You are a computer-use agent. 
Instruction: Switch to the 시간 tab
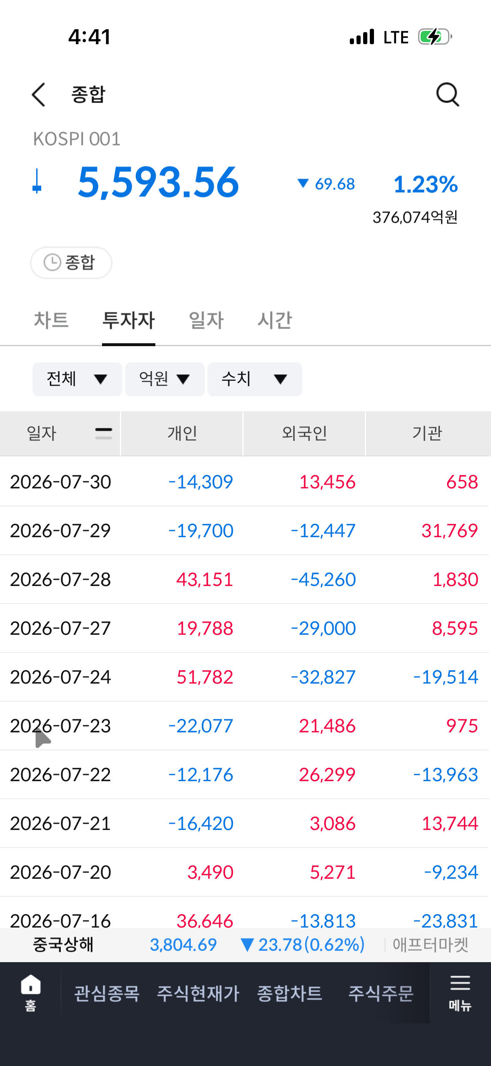click(x=275, y=320)
